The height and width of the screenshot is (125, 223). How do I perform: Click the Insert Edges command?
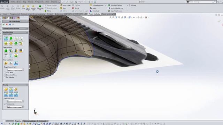pyautogui.click(x=65, y=5)
